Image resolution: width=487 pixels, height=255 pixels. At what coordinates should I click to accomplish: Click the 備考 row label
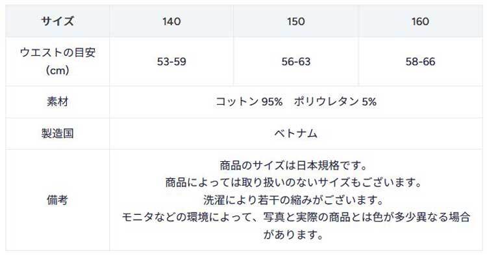point(57,200)
